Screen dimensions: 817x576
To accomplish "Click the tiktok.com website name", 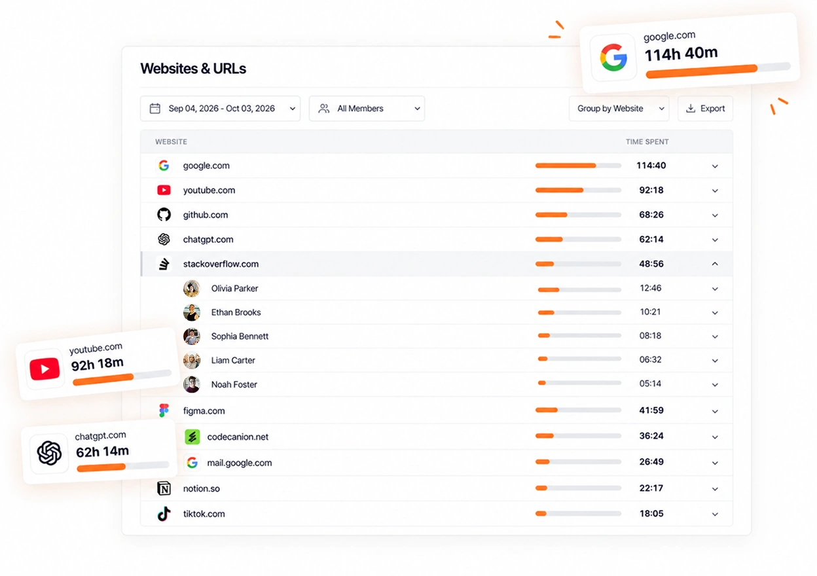I will tap(204, 514).
